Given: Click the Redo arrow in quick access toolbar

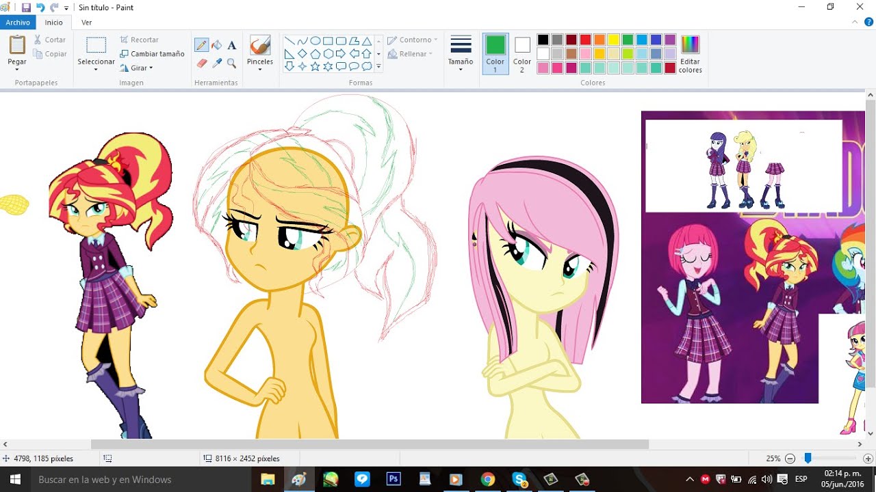Looking at the screenshot, I should tap(54, 8).
